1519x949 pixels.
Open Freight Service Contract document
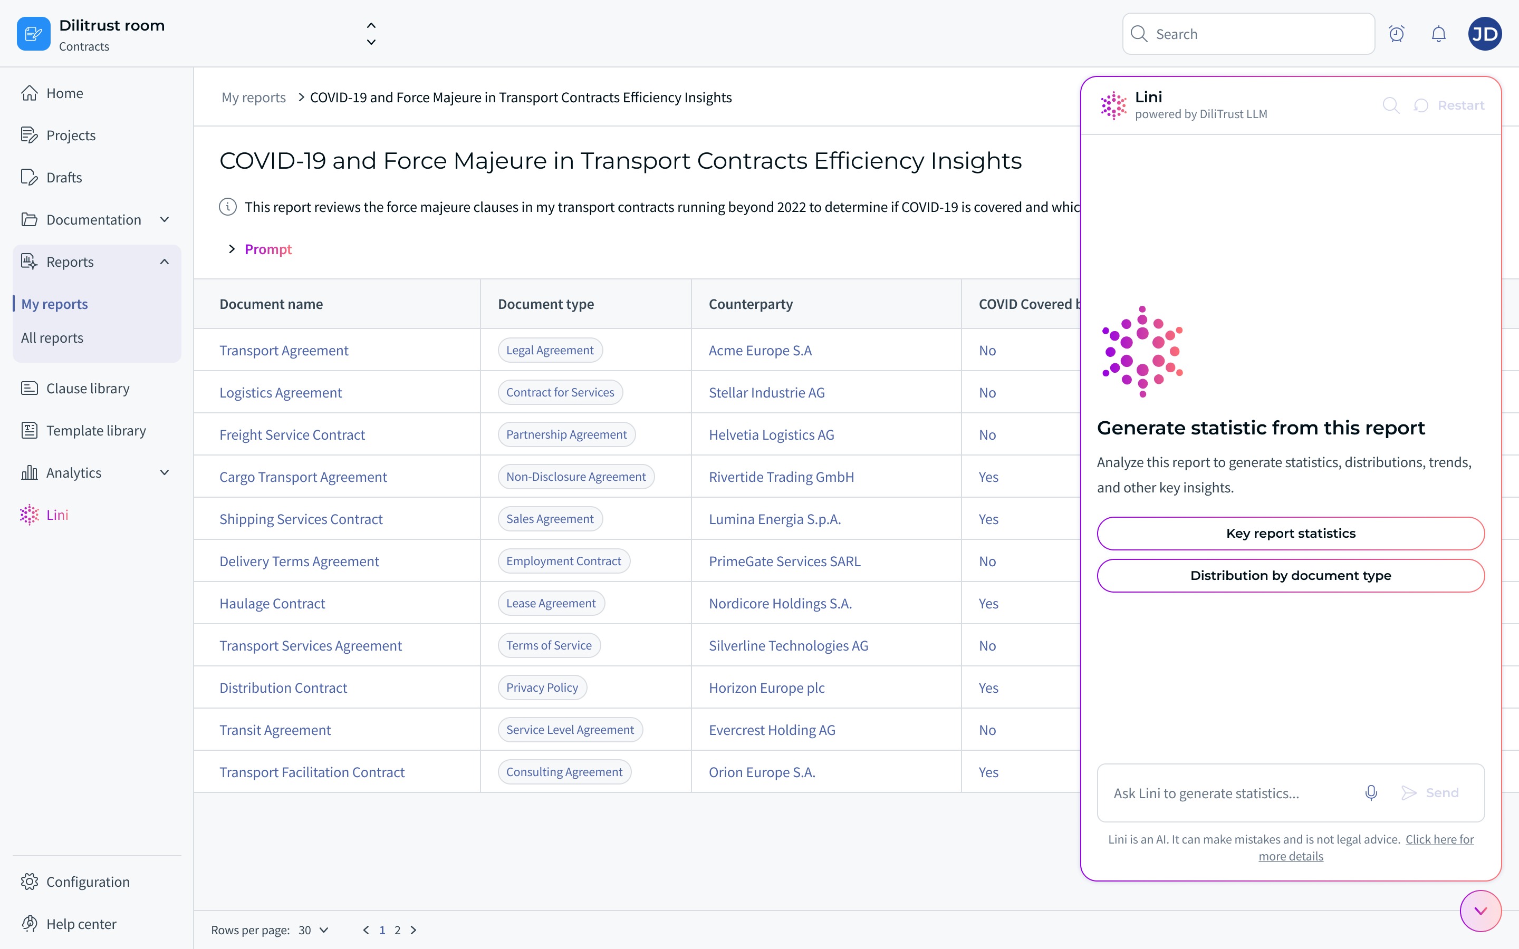[292, 434]
